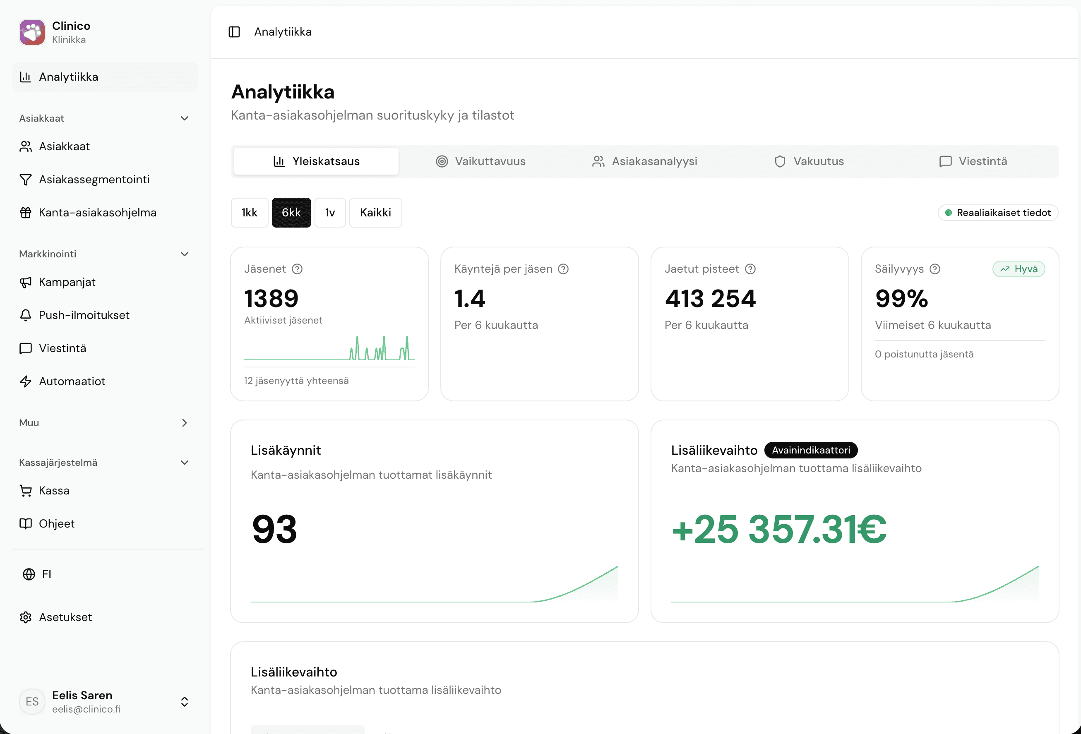Click the Jäsenet sparkline chart
1081x734 pixels.
pyautogui.click(x=329, y=349)
